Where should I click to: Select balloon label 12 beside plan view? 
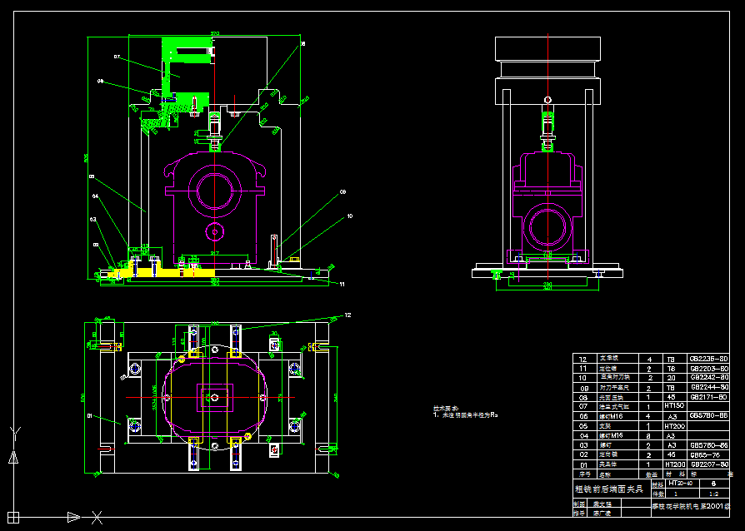pyautogui.click(x=347, y=315)
